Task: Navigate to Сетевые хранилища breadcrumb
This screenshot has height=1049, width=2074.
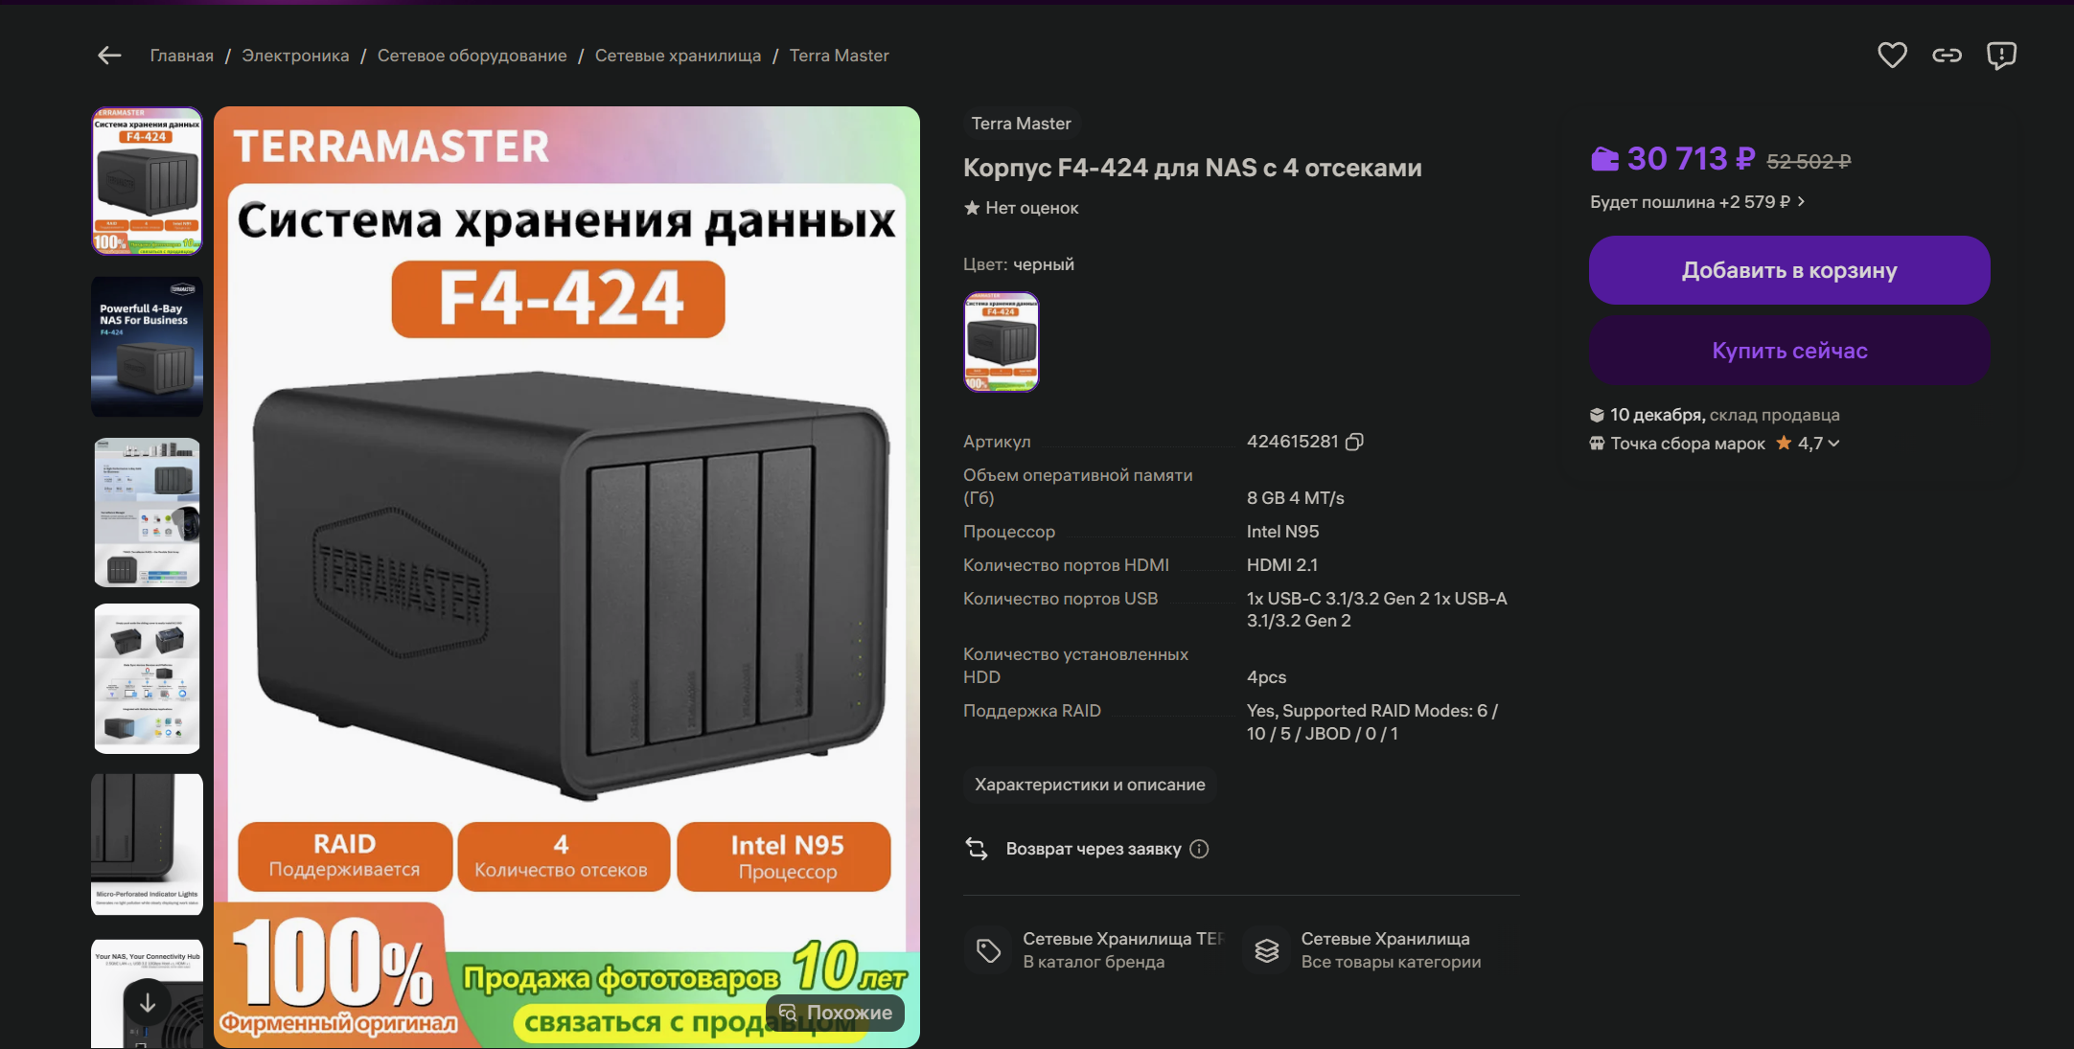Action: pyautogui.click(x=678, y=56)
